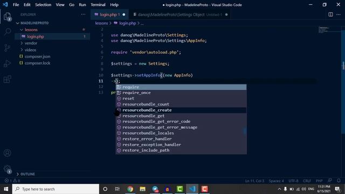The height and width of the screenshot is (194, 345).
Task: Expand the videos folder
Action: 30,50
